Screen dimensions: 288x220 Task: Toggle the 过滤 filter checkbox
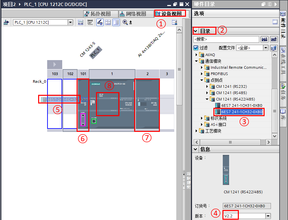pos(196,48)
